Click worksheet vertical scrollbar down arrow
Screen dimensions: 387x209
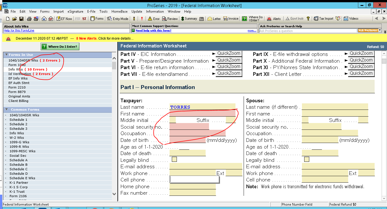pyautogui.click(x=384, y=198)
